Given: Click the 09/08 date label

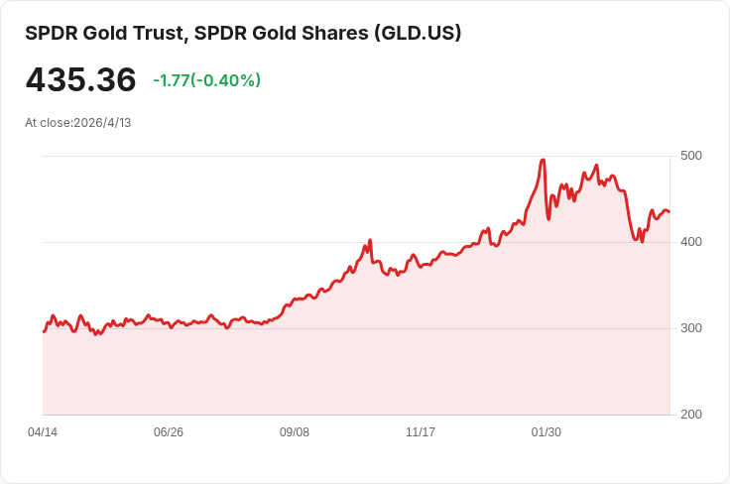Looking at the screenshot, I should click(295, 432).
